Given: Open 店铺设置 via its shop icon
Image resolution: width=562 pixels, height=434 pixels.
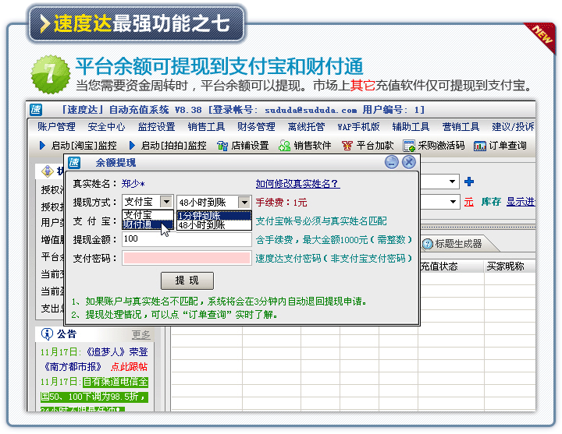Looking at the screenshot, I should click(x=222, y=146).
